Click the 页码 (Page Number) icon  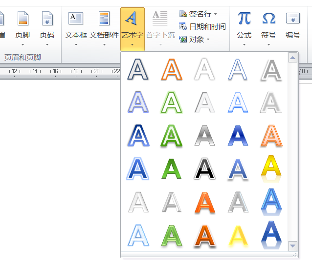(x=47, y=19)
